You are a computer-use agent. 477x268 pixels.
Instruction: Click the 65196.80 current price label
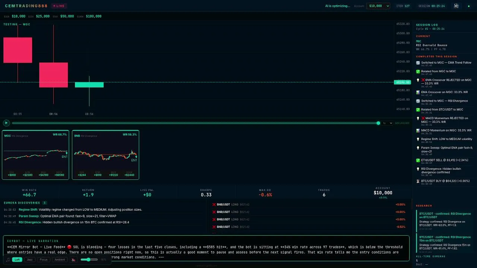coord(402,82)
